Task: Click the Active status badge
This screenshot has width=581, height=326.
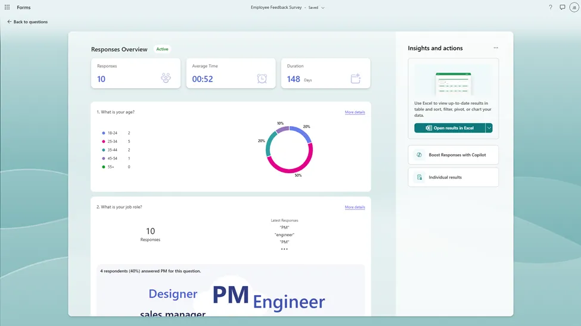Action: [162, 49]
